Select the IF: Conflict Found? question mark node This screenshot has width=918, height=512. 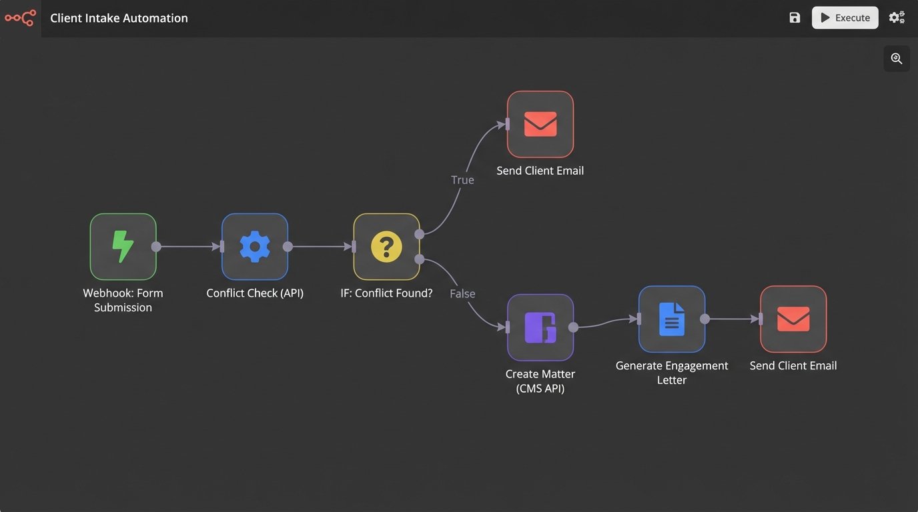(386, 247)
